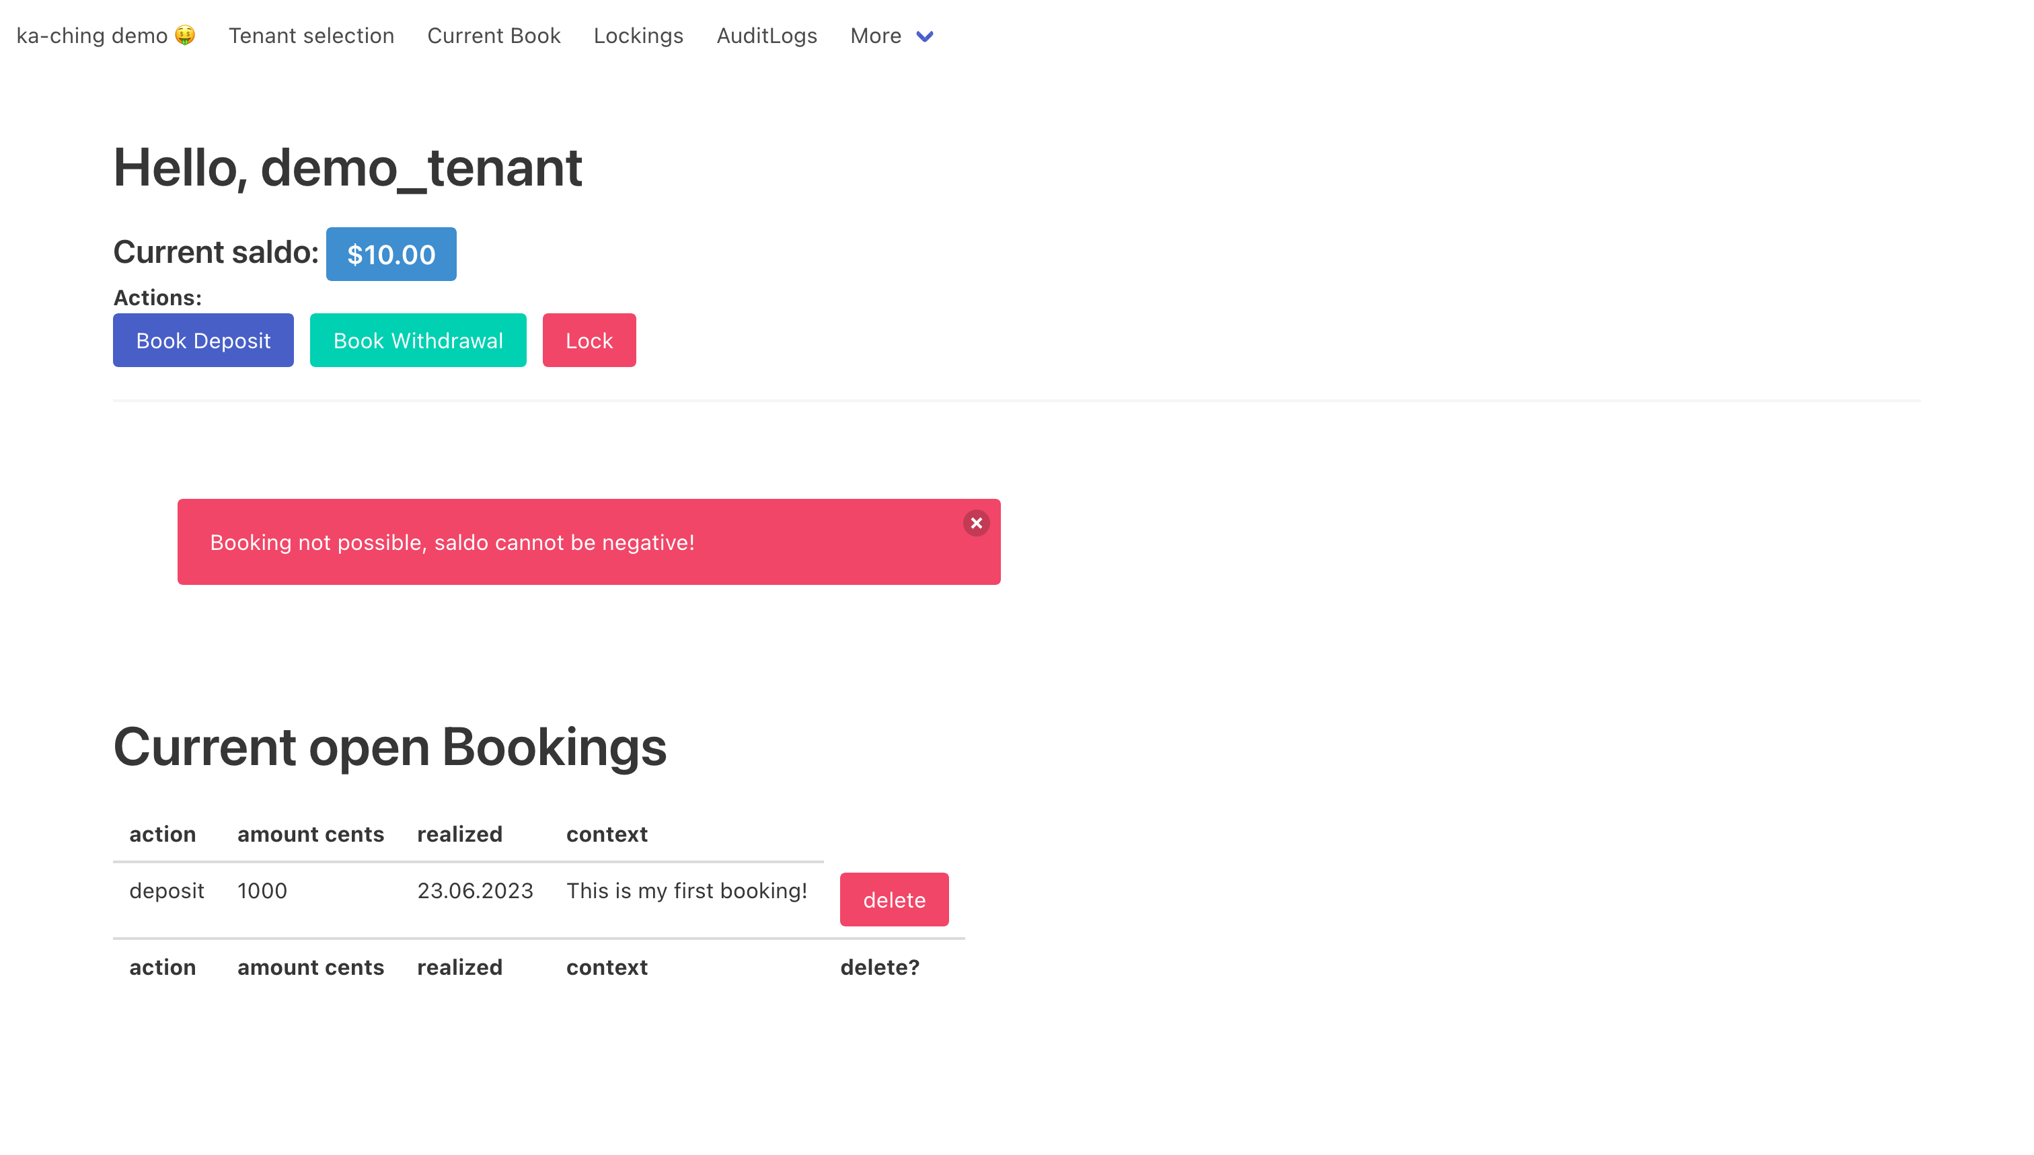Click the red Lock button
Screen dimensions: 2034x1155
tap(588, 340)
